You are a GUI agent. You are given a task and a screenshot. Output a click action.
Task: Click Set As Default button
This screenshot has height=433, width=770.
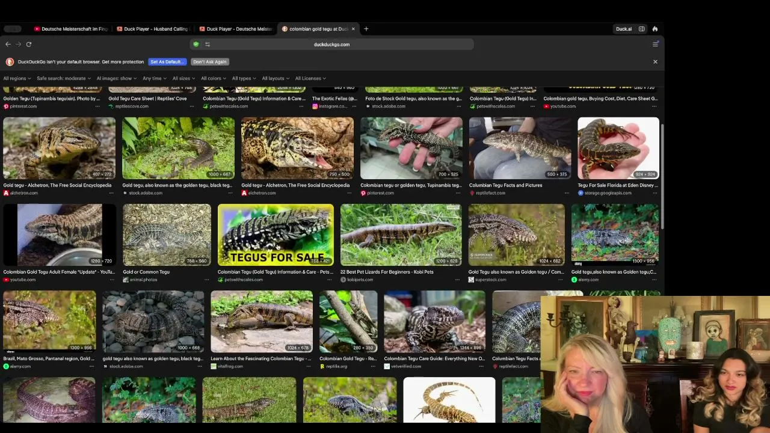(x=167, y=61)
